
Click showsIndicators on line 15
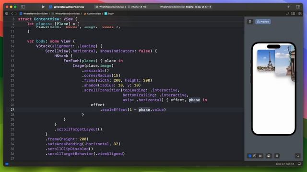click(x=117, y=51)
